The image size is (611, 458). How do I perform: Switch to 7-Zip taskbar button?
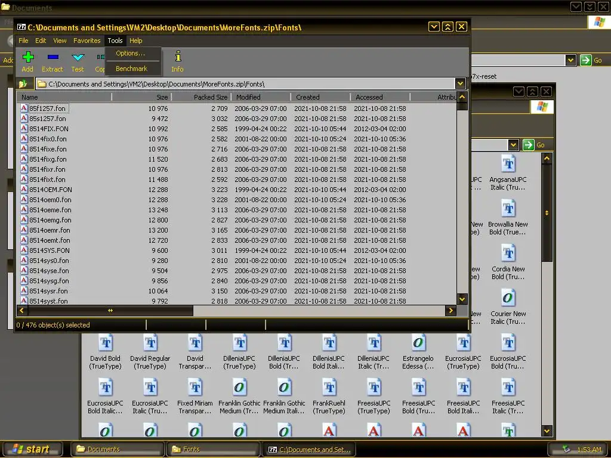309,449
